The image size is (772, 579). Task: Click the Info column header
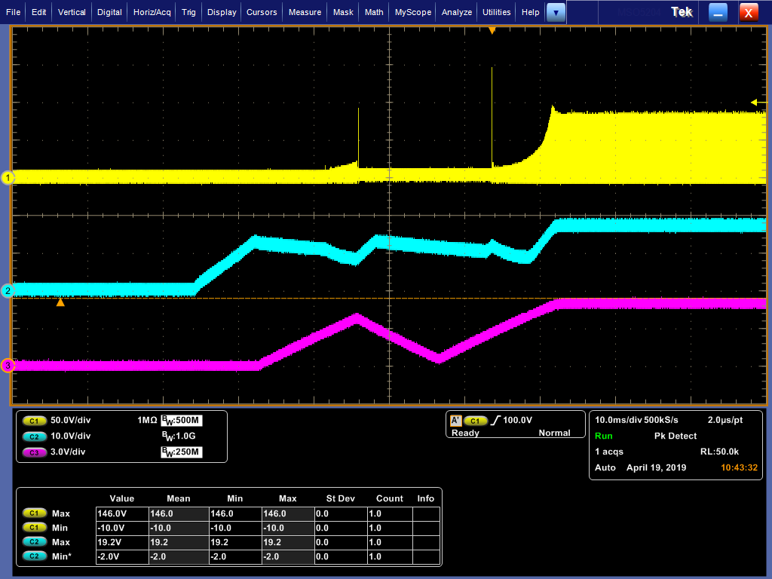click(x=426, y=499)
